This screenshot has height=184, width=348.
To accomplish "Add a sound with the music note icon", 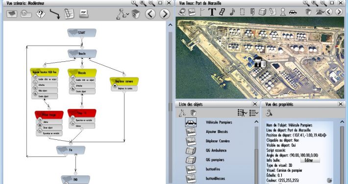I will (232, 12).
